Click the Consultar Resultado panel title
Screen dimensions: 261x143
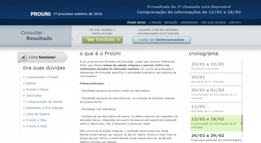tap(36, 36)
